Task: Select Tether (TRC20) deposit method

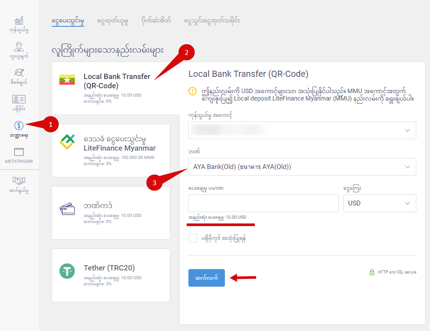Action: pos(111,275)
